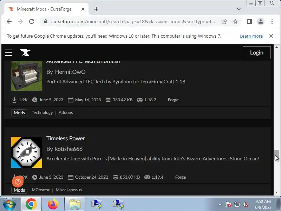Image resolution: width=281 pixels, height=211 pixels.
Task: Open the MCreator category
Action: pyautogui.click(x=41, y=190)
